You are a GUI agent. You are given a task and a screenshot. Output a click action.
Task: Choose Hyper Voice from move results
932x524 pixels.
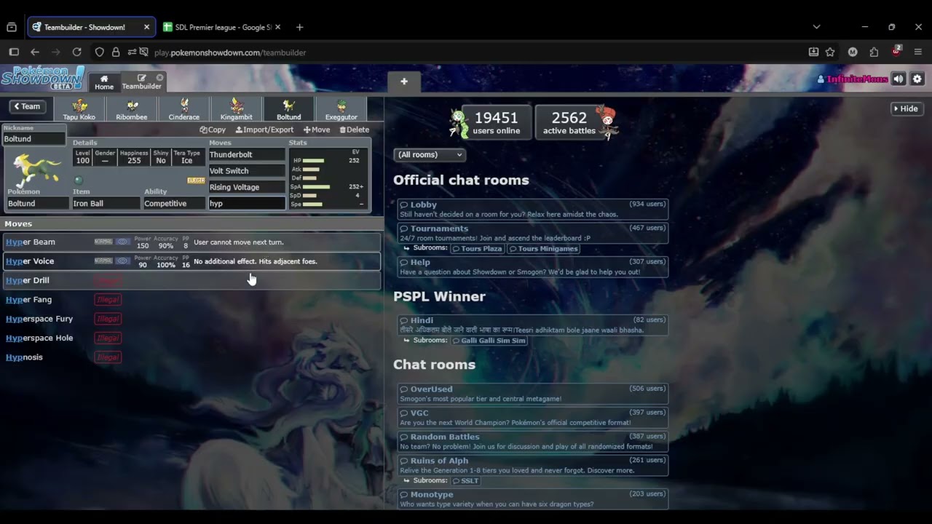[x=191, y=261]
